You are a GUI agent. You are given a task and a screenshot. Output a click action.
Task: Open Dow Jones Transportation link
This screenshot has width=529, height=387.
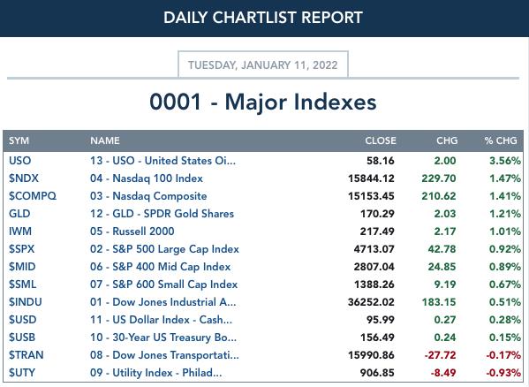tap(164, 355)
